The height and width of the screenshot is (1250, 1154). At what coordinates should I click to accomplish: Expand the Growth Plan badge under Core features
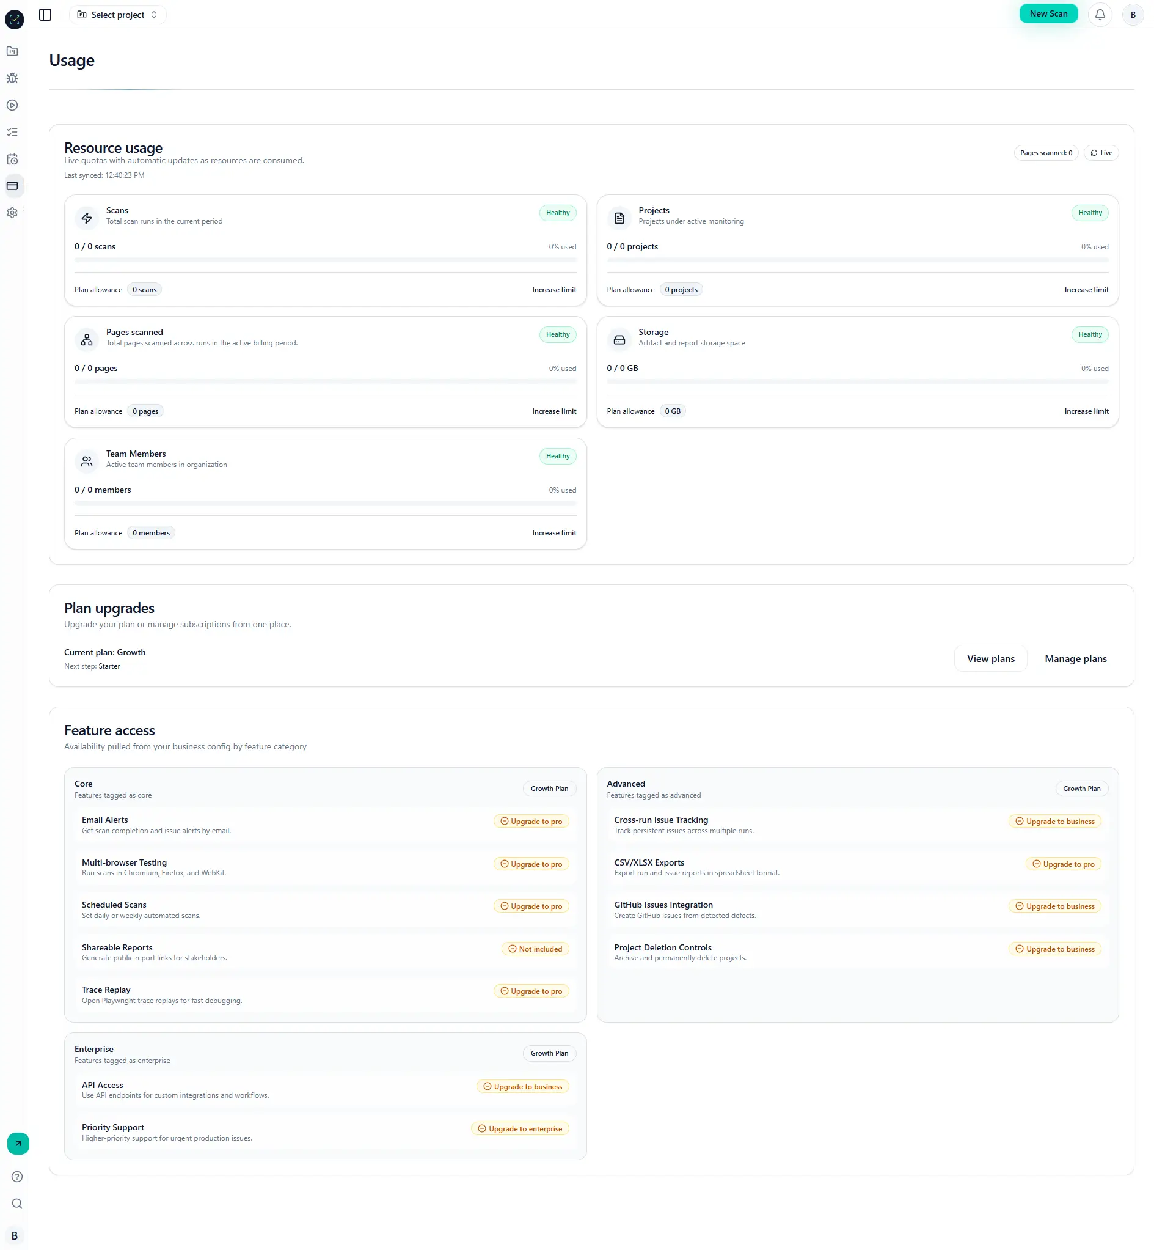pyautogui.click(x=549, y=788)
